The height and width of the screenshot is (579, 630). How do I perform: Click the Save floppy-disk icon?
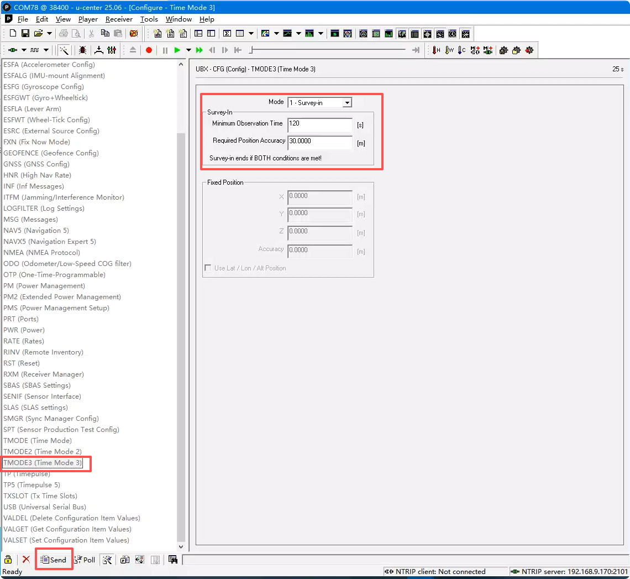(x=25, y=33)
